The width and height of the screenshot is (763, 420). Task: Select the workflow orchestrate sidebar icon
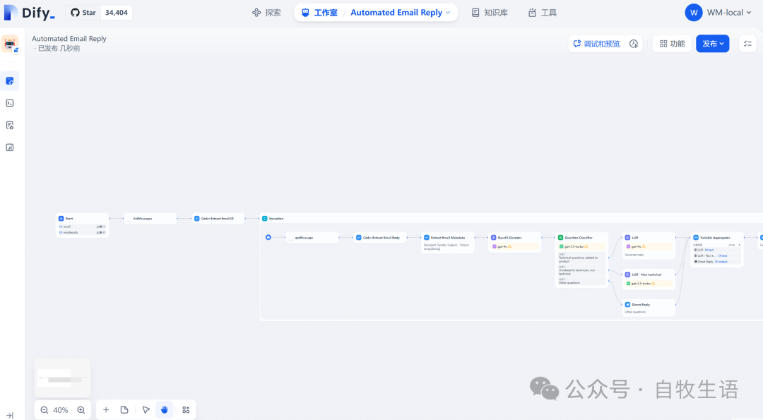click(10, 80)
